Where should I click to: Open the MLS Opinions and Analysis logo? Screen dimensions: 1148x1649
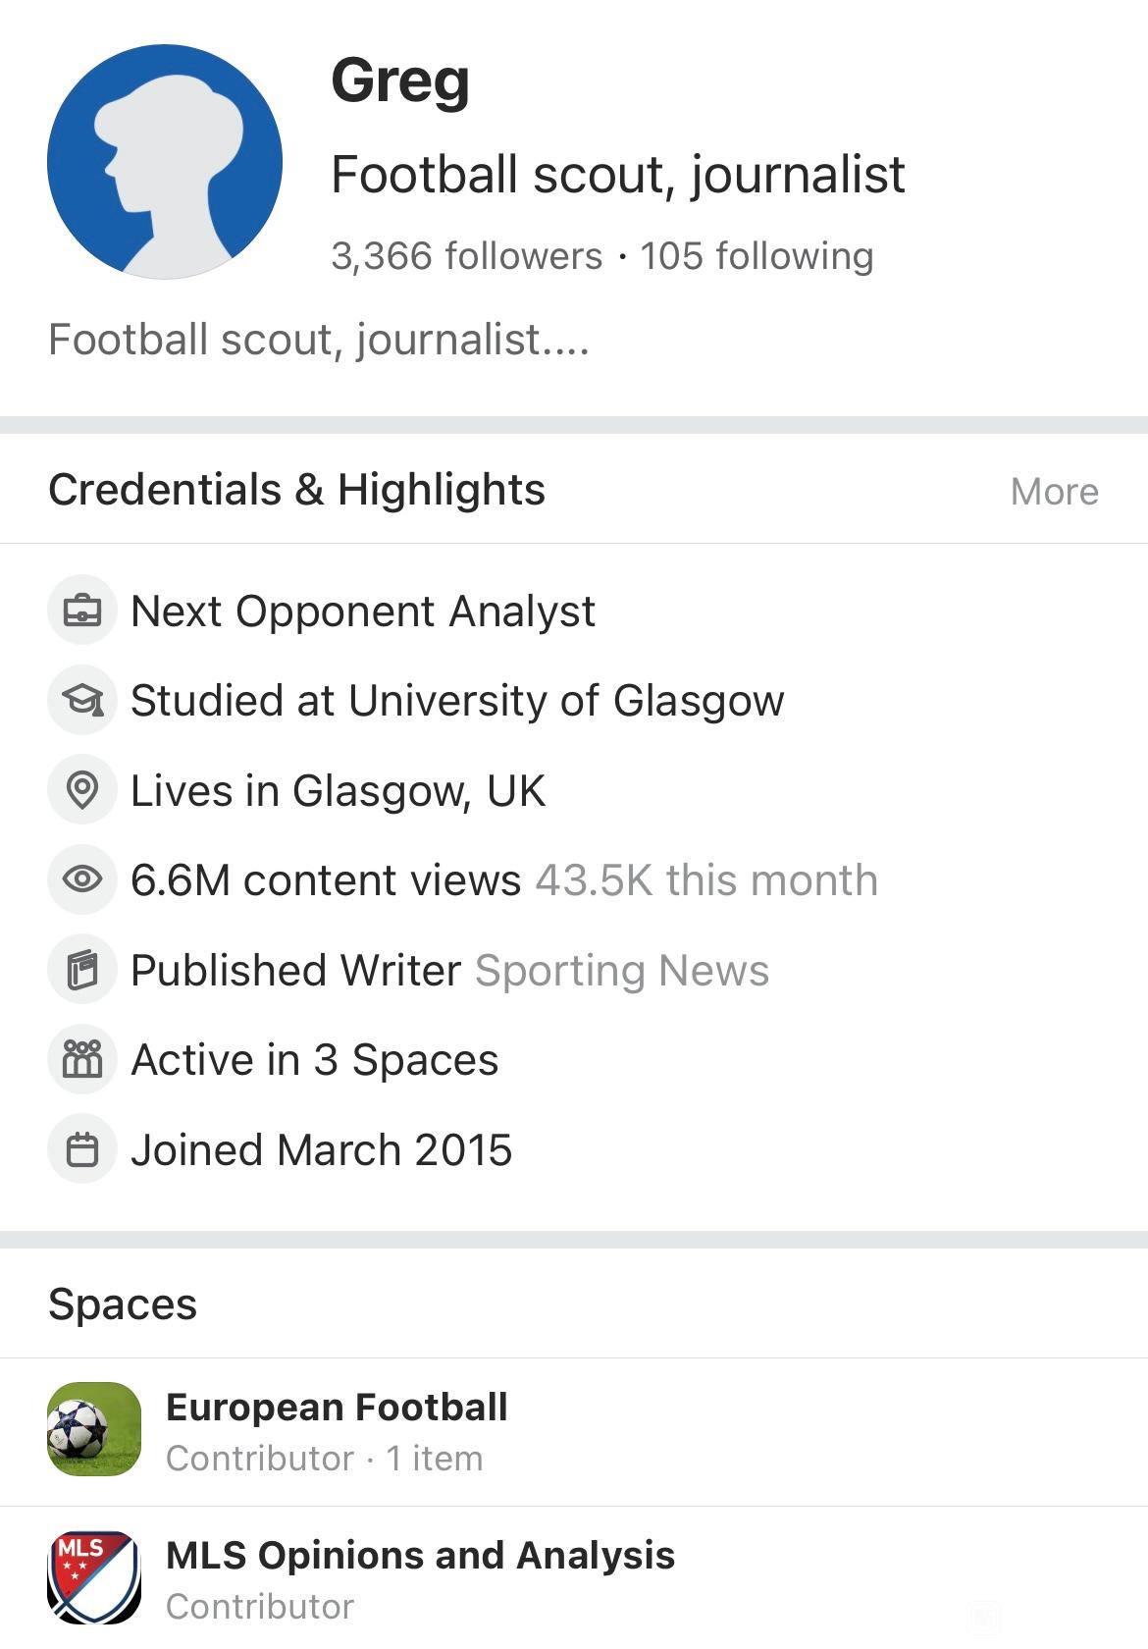click(x=94, y=1577)
